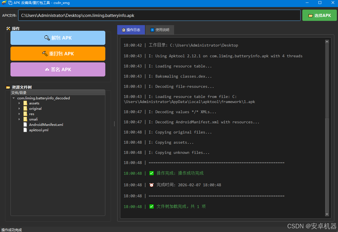Maximize the APK tool window
338x232 pixels.
(x=320, y=3)
